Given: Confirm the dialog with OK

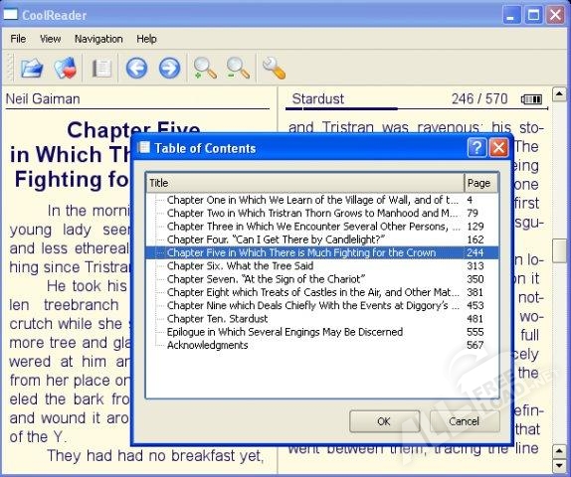Looking at the screenshot, I should [x=384, y=421].
